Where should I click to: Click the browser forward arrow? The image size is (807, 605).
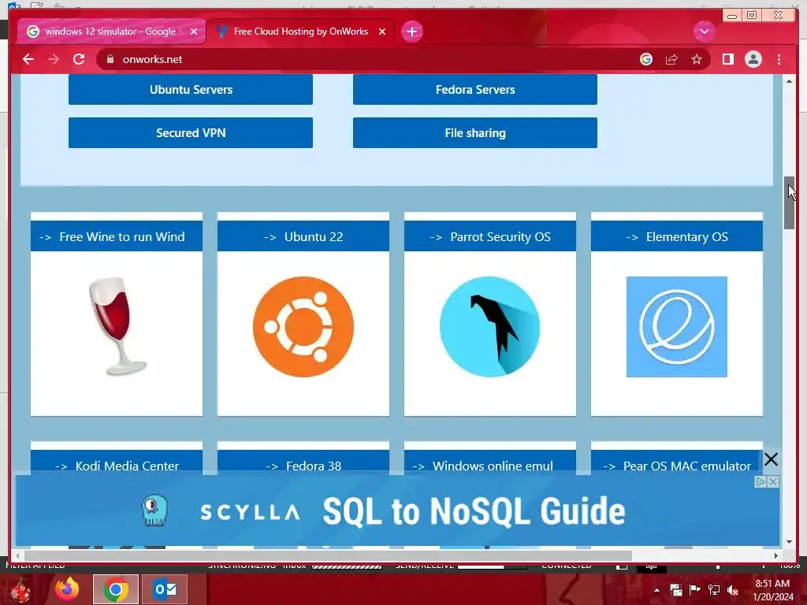(54, 59)
